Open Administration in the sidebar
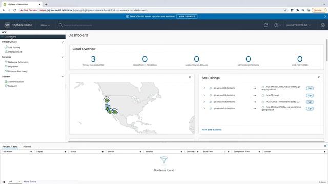Viewport: 328px width, 184px height. [16, 82]
